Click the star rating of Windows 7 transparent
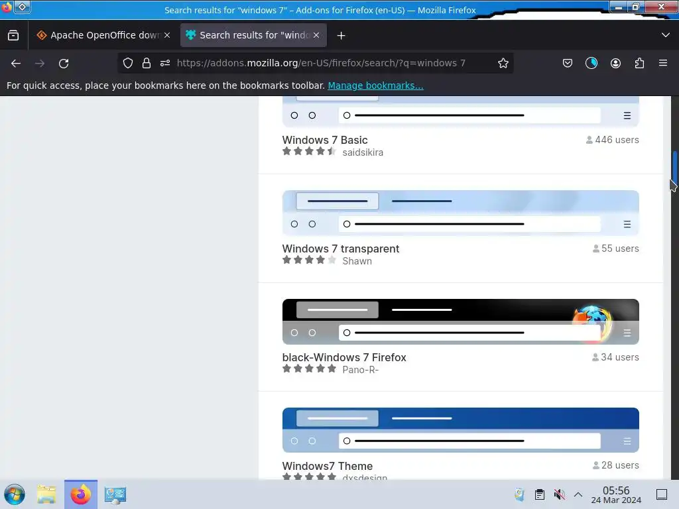Viewport: 679px width, 509px height. [x=309, y=260]
